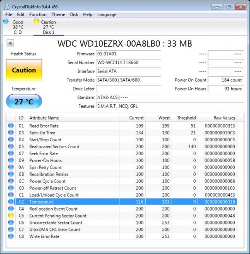
Task: Click the Raw Values column header
Action: pyautogui.click(x=217, y=118)
